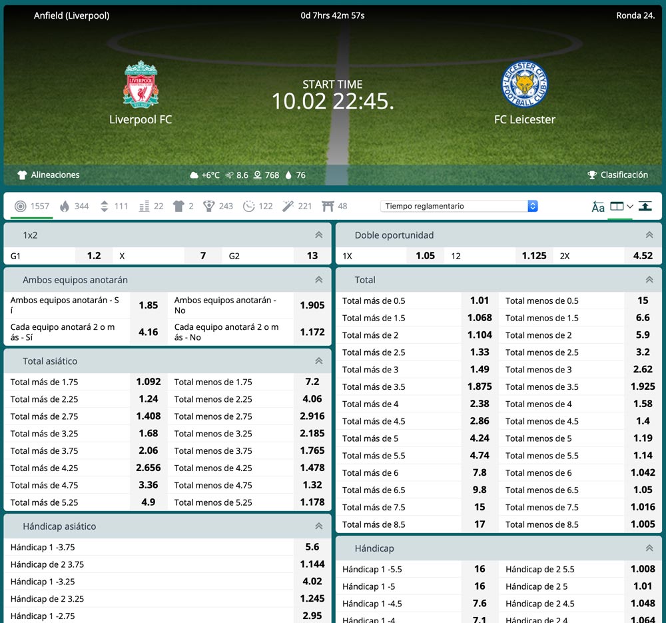Click the pressure 768 icon
The image size is (666, 623).
click(257, 175)
